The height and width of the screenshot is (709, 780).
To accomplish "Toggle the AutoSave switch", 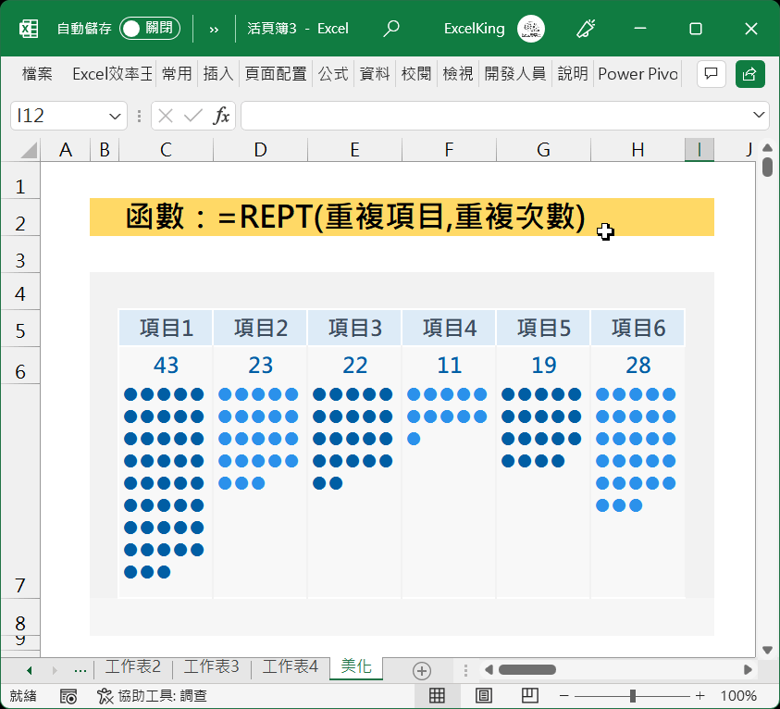I will pos(149,29).
